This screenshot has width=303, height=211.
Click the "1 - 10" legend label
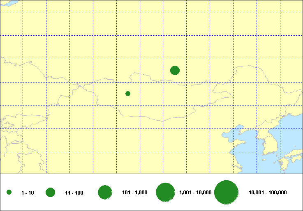point(28,193)
